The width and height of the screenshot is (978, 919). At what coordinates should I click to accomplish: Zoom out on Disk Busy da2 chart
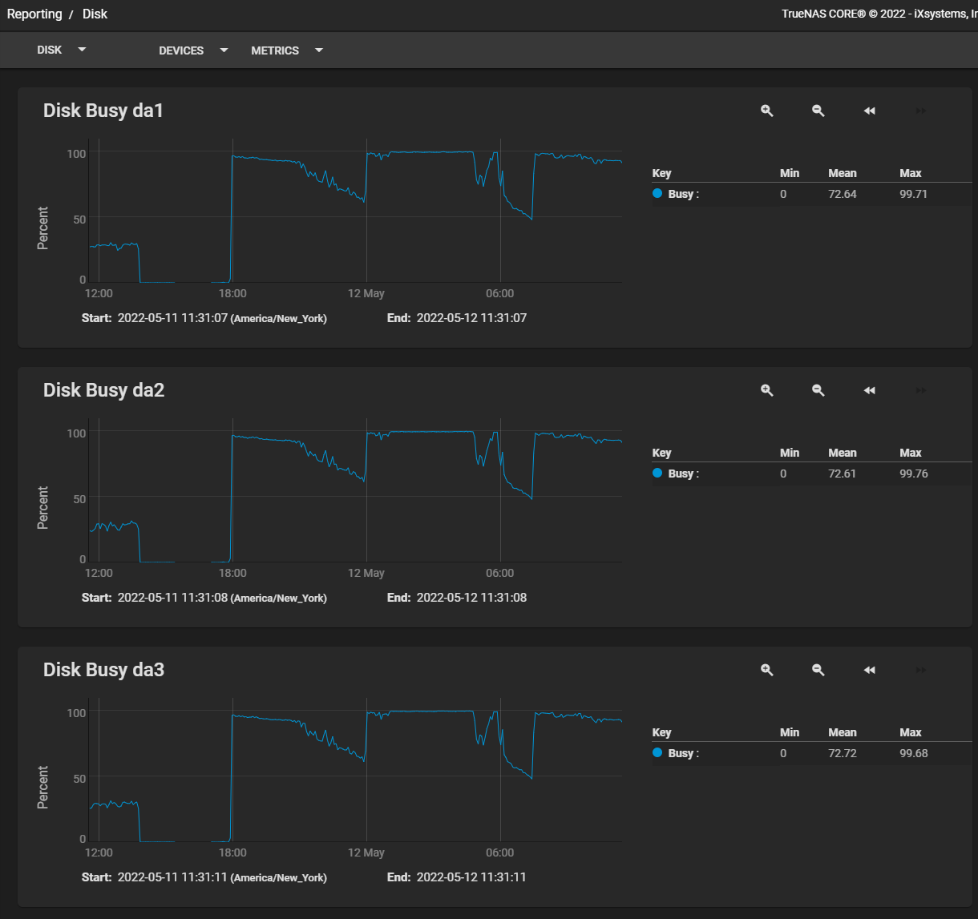tap(818, 390)
